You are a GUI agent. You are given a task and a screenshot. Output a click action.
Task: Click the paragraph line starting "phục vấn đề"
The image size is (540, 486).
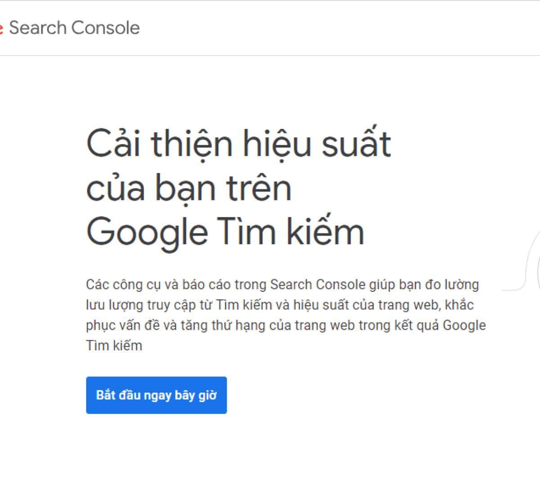click(286, 325)
